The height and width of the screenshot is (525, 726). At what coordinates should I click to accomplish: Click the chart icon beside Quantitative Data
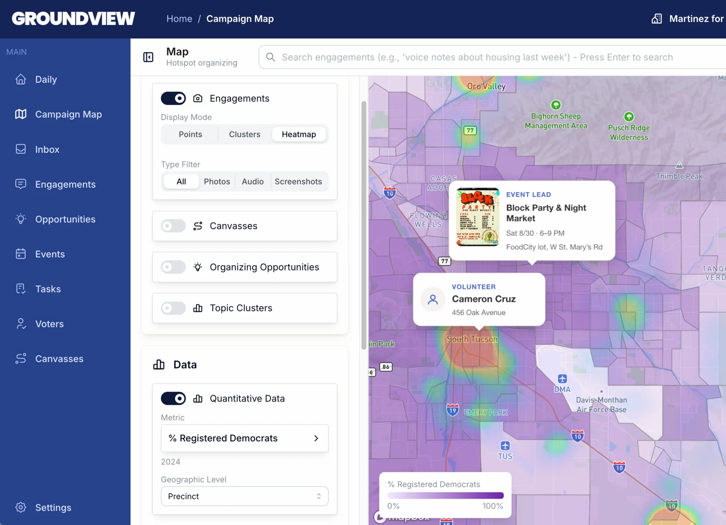198,398
